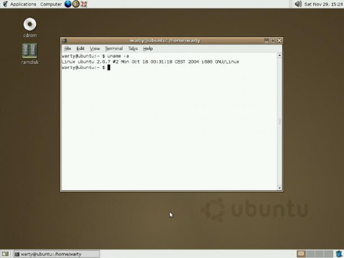Maximize the terminal window
The height and width of the screenshot is (258, 344).
pyautogui.click(x=273, y=40)
